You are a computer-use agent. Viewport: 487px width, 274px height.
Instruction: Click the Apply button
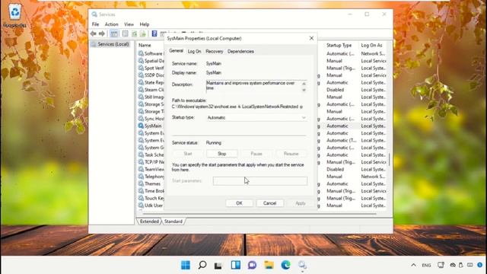click(x=300, y=203)
